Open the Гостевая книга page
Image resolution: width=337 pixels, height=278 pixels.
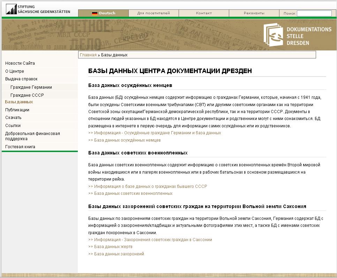coord(18,146)
